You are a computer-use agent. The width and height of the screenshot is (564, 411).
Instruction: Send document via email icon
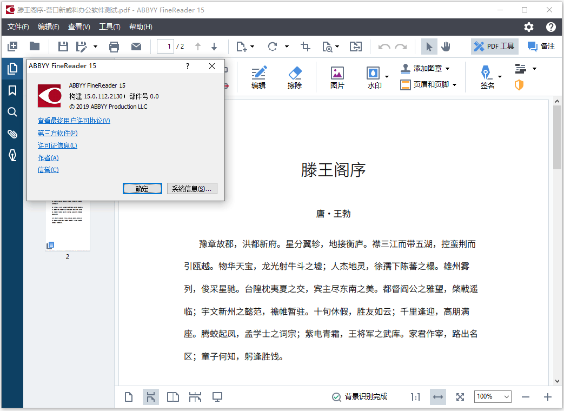coord(136,47)
